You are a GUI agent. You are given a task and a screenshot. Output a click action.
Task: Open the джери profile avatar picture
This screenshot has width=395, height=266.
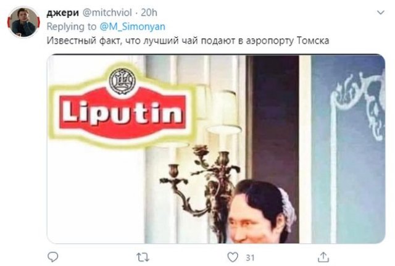pos(23,22)
